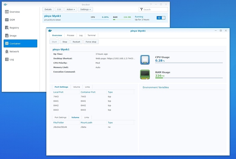Viewport: 236px width, 159px height.
Task: Select the upper Links tab
Action: tap(87, 87)
